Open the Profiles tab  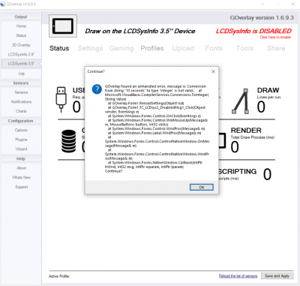tap(152, 48)
